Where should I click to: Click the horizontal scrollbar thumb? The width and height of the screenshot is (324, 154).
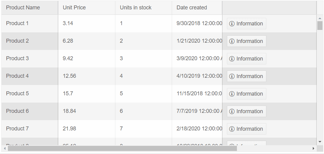122,149
